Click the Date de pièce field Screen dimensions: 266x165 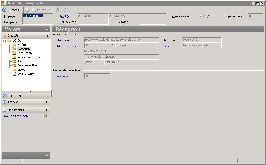pyautogui.click(x=211, y=16)
